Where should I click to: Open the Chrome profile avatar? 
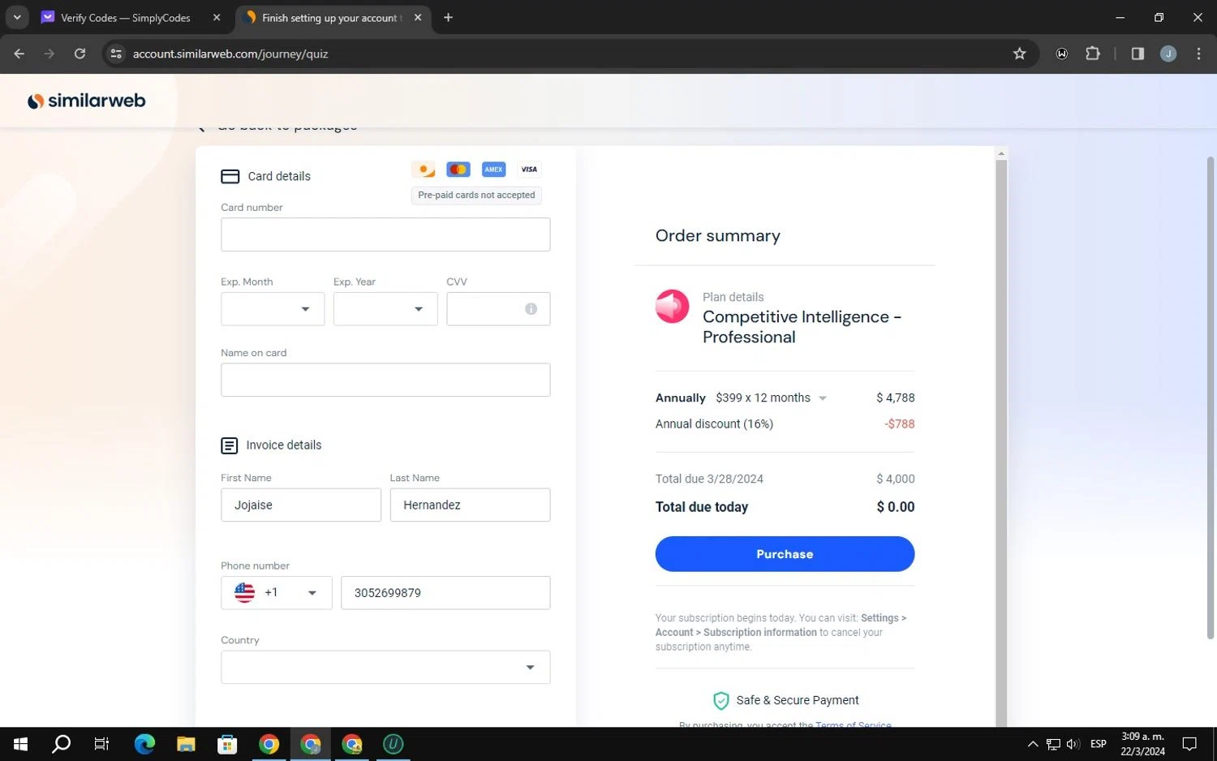(1168, 54)
